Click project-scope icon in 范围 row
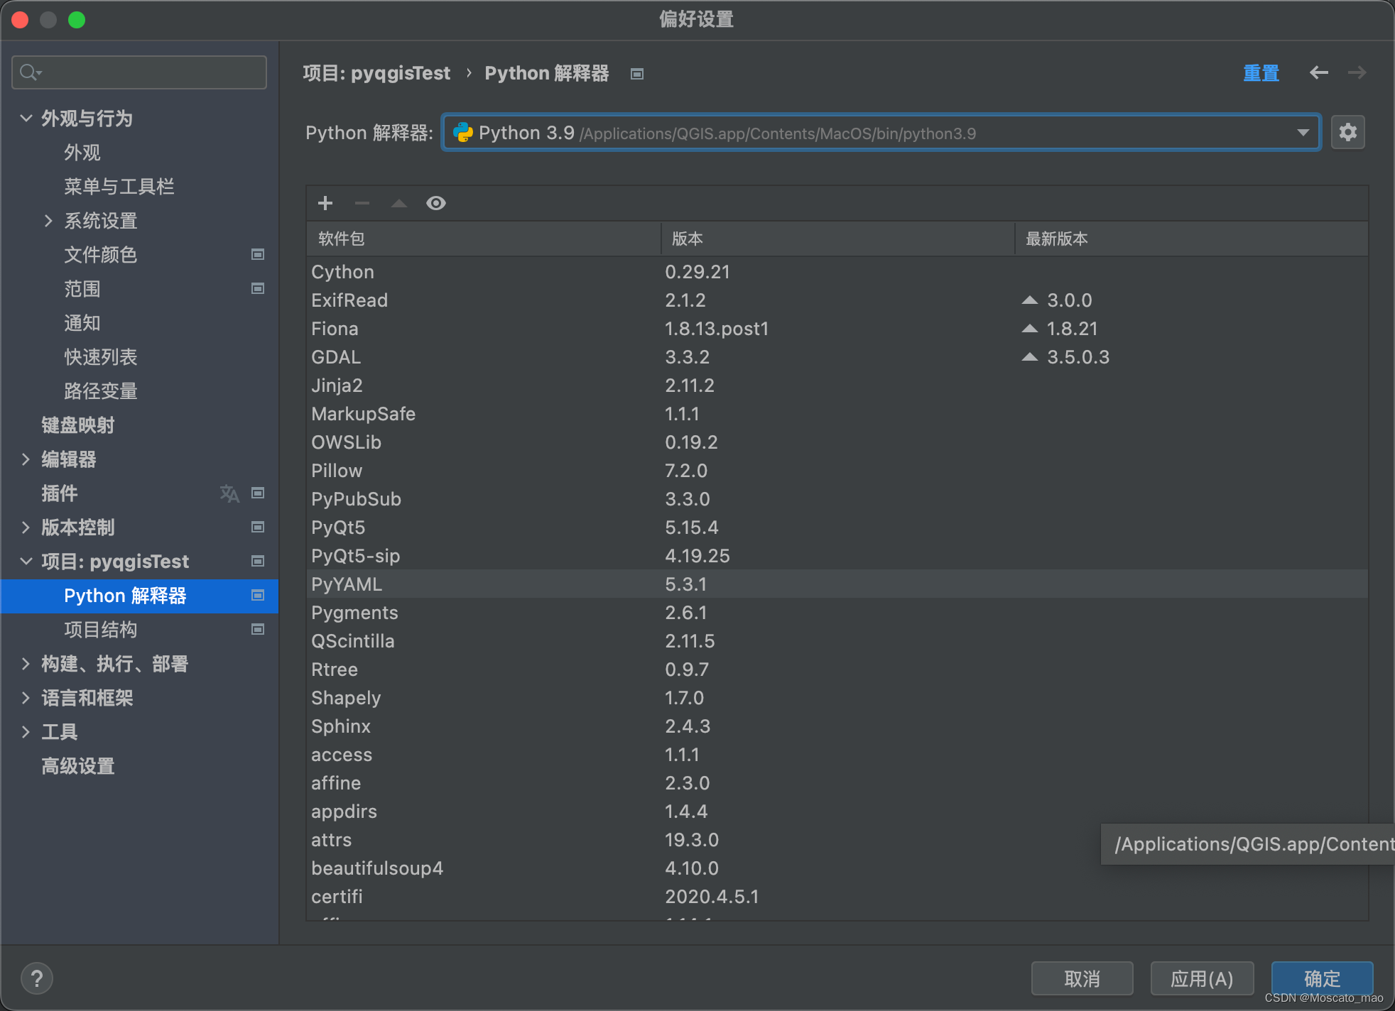The width and height of the screenshot is (1395, 1011). click(x=258, y=288)
